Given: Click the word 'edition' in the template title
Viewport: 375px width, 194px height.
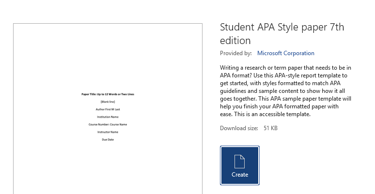Looking at the screenshot, I should (235, 40).
